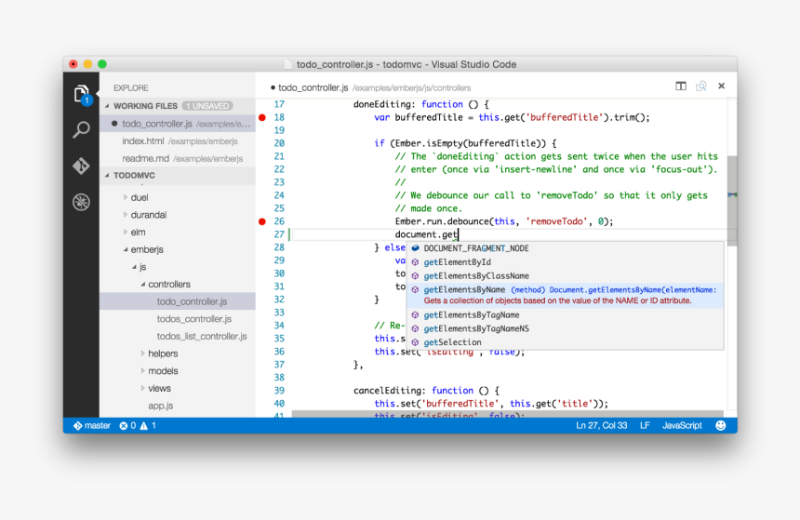Select the getElementsByName suggestion
Screen dimensions: 800x520
coord(565,296)
